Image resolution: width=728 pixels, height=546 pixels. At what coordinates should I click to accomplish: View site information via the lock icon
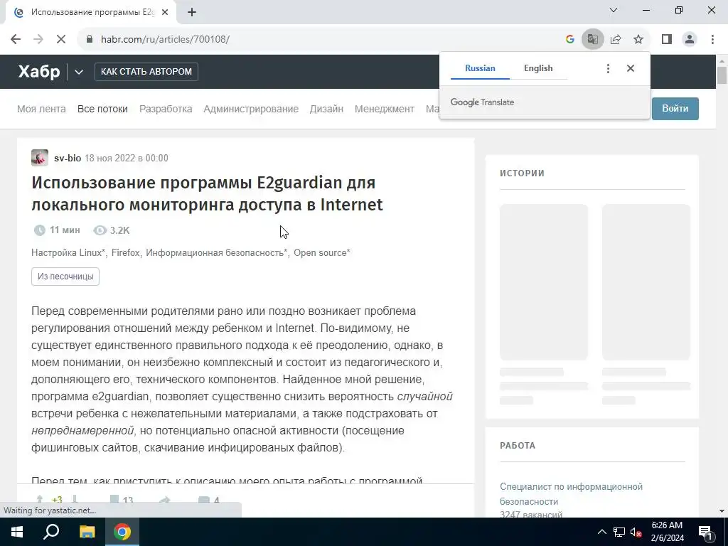(90, 40)
